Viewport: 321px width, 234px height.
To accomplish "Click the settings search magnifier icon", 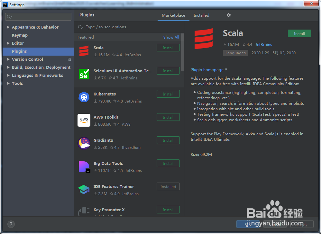I will 9,17.
